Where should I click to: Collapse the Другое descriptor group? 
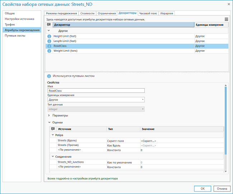pyautogui.click(x=49, y=30)
